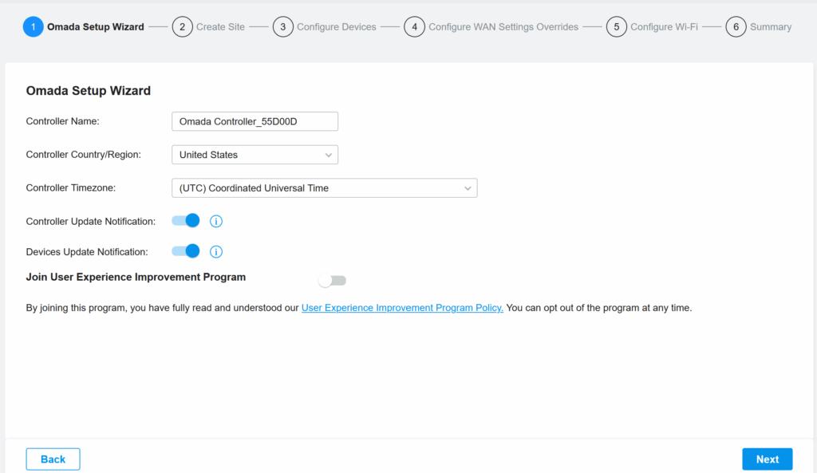The image size is (817, 473).
Task: Click Controller Name input field
Action: tap(255, 121)
